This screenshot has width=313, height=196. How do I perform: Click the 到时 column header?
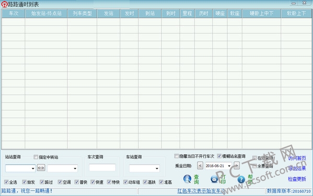tap(171, 14)
